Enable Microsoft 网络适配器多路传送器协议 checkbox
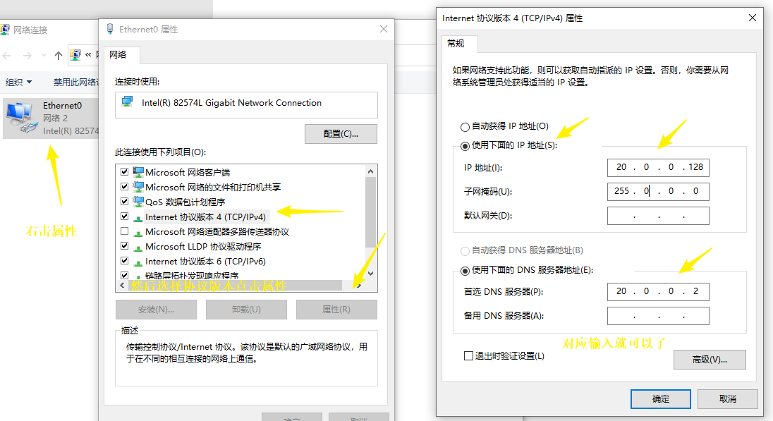Viewport: 773px width, 421px height. 124,231
